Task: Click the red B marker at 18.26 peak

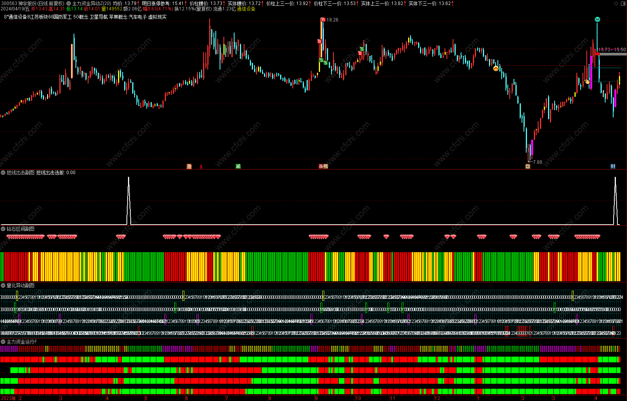Action: pos(323,20)
